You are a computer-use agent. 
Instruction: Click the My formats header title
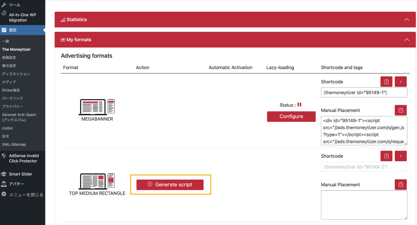pos(79,40)
